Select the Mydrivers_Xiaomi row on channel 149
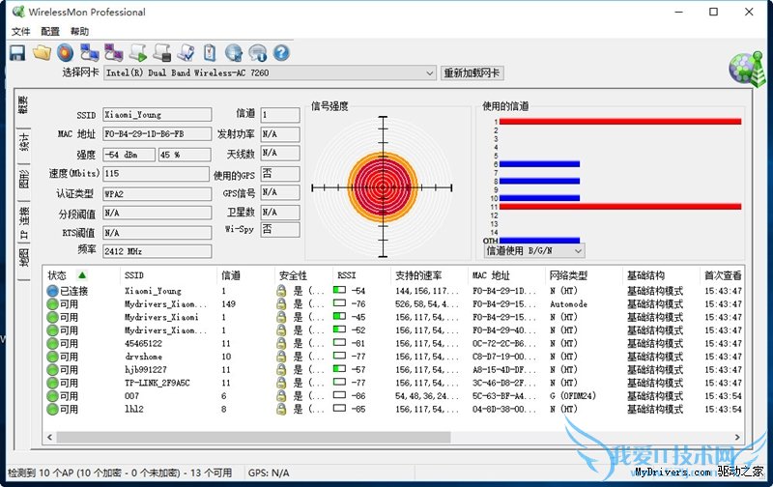Viewport: 773px width, 487px height. pos(394,304)
